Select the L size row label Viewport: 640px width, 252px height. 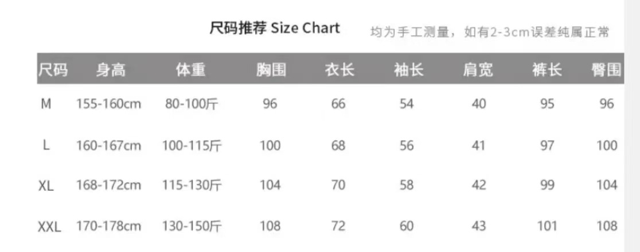pyautogui.click(x=46, y=145)
